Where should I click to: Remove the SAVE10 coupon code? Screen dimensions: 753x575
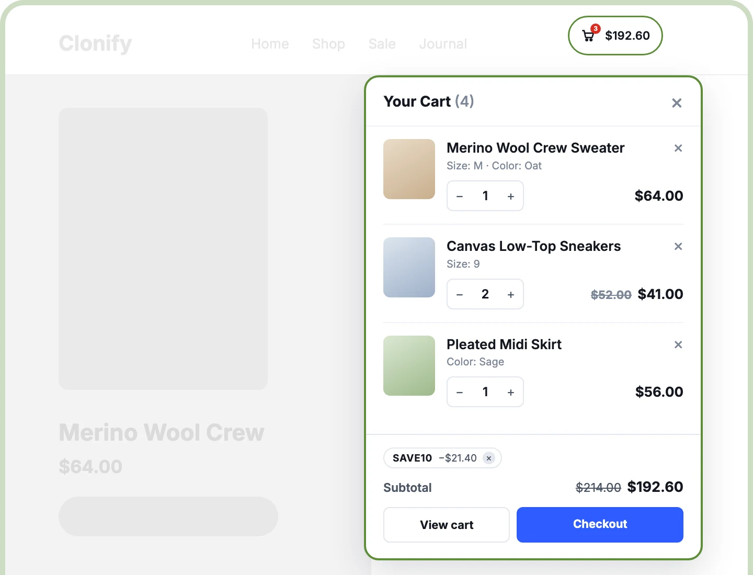click(489, 458)
